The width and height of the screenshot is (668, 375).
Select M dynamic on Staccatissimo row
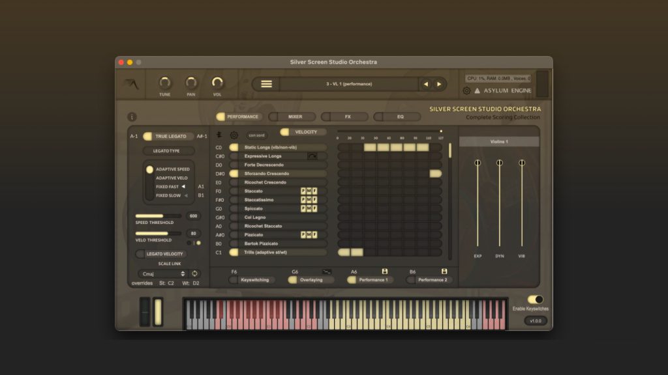tap(309, 200)
